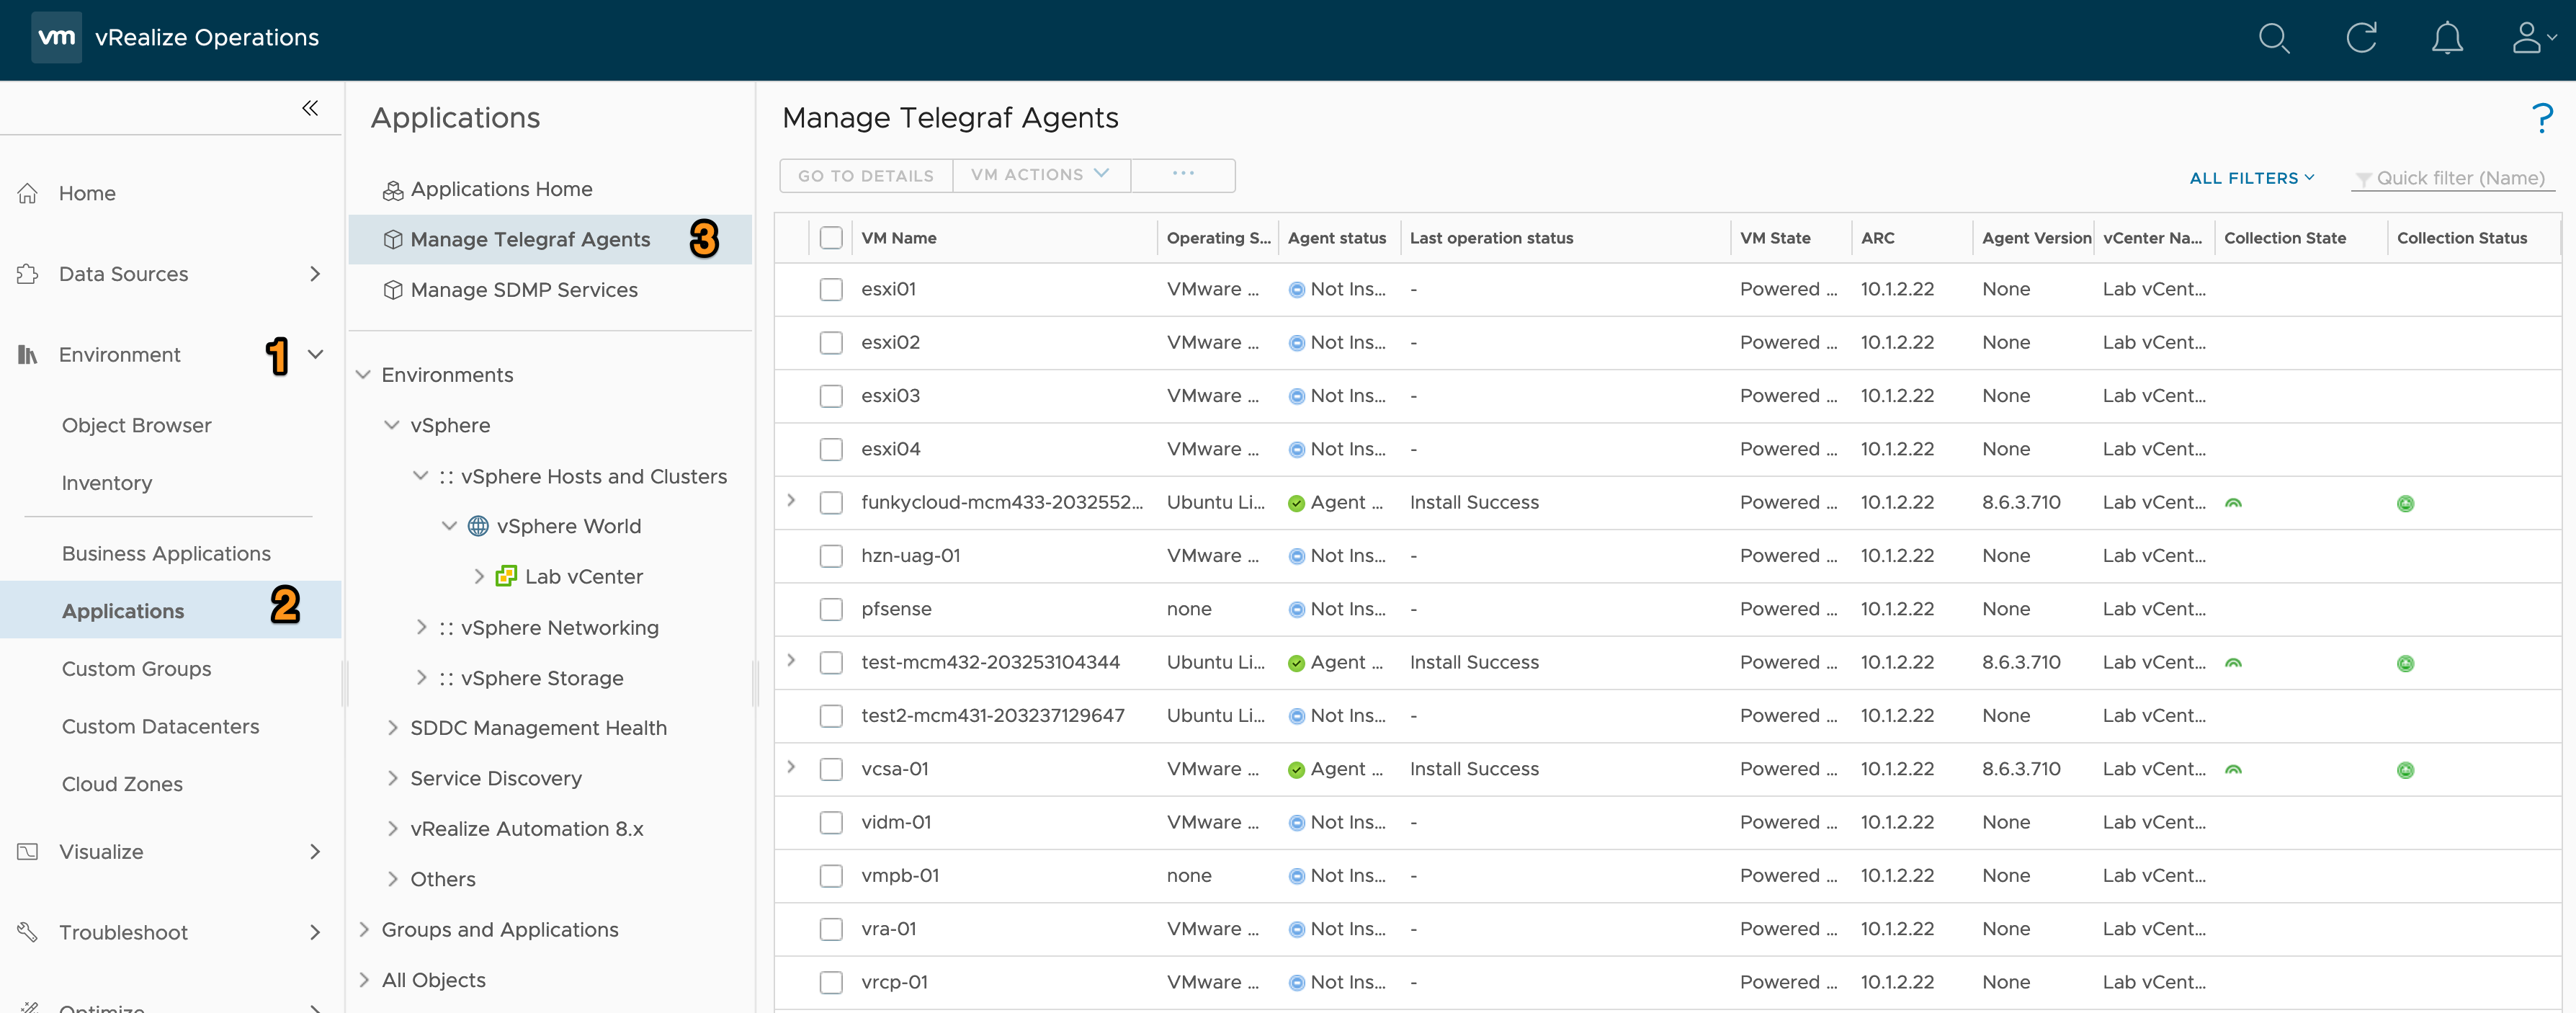This screenshot has height=1013, width=2576.
Task: Expand the test-mcm432 row details
Action: pyautogui.click(x=791, y=660)
